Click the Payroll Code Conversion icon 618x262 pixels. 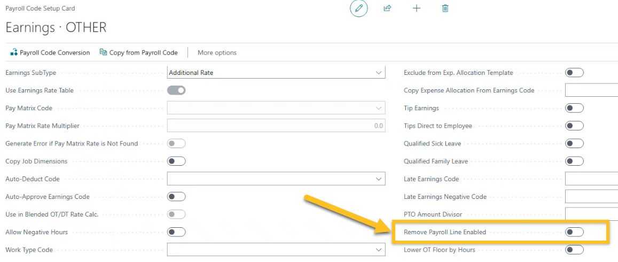tap(14, 52)
